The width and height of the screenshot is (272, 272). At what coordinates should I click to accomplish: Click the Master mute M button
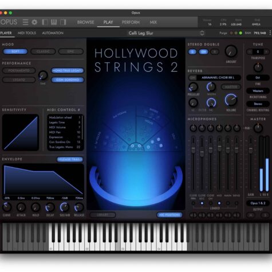(251, 215)
